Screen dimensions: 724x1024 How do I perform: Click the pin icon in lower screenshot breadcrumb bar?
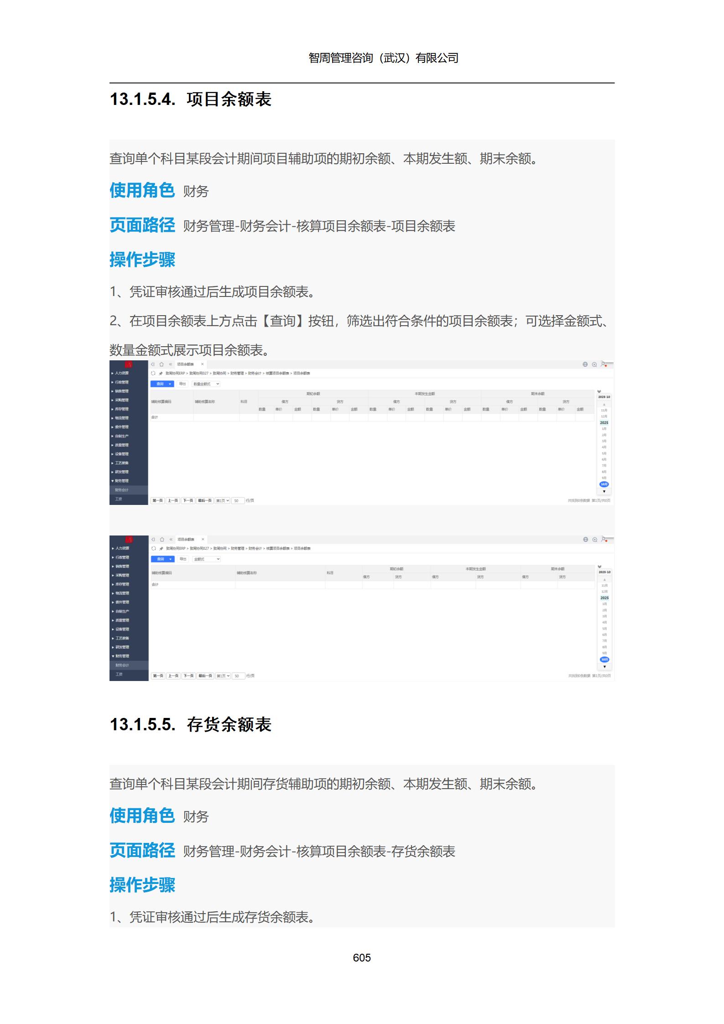coord(161,549)
